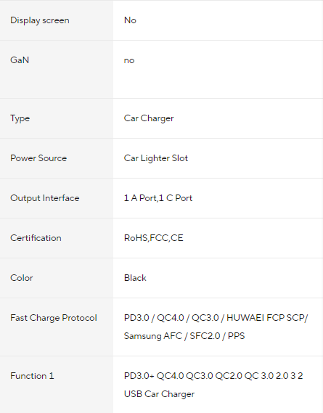323x413 pixels.
Task: Select the 'RoHS,FCC,CE' certification value
Action: pyautogui.click(x=154, y=238)
